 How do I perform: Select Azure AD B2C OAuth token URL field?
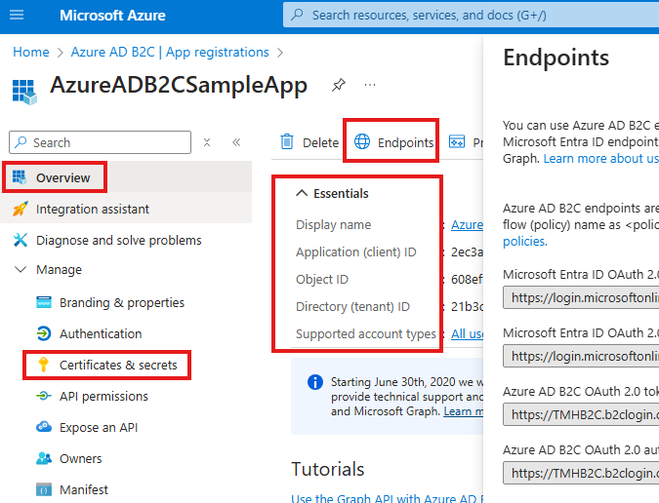[581, 414]
